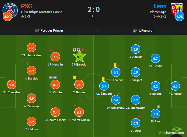Click Vitinha's 8.0 rating circle
Viewport: 187px width, 137px height.
55,85
